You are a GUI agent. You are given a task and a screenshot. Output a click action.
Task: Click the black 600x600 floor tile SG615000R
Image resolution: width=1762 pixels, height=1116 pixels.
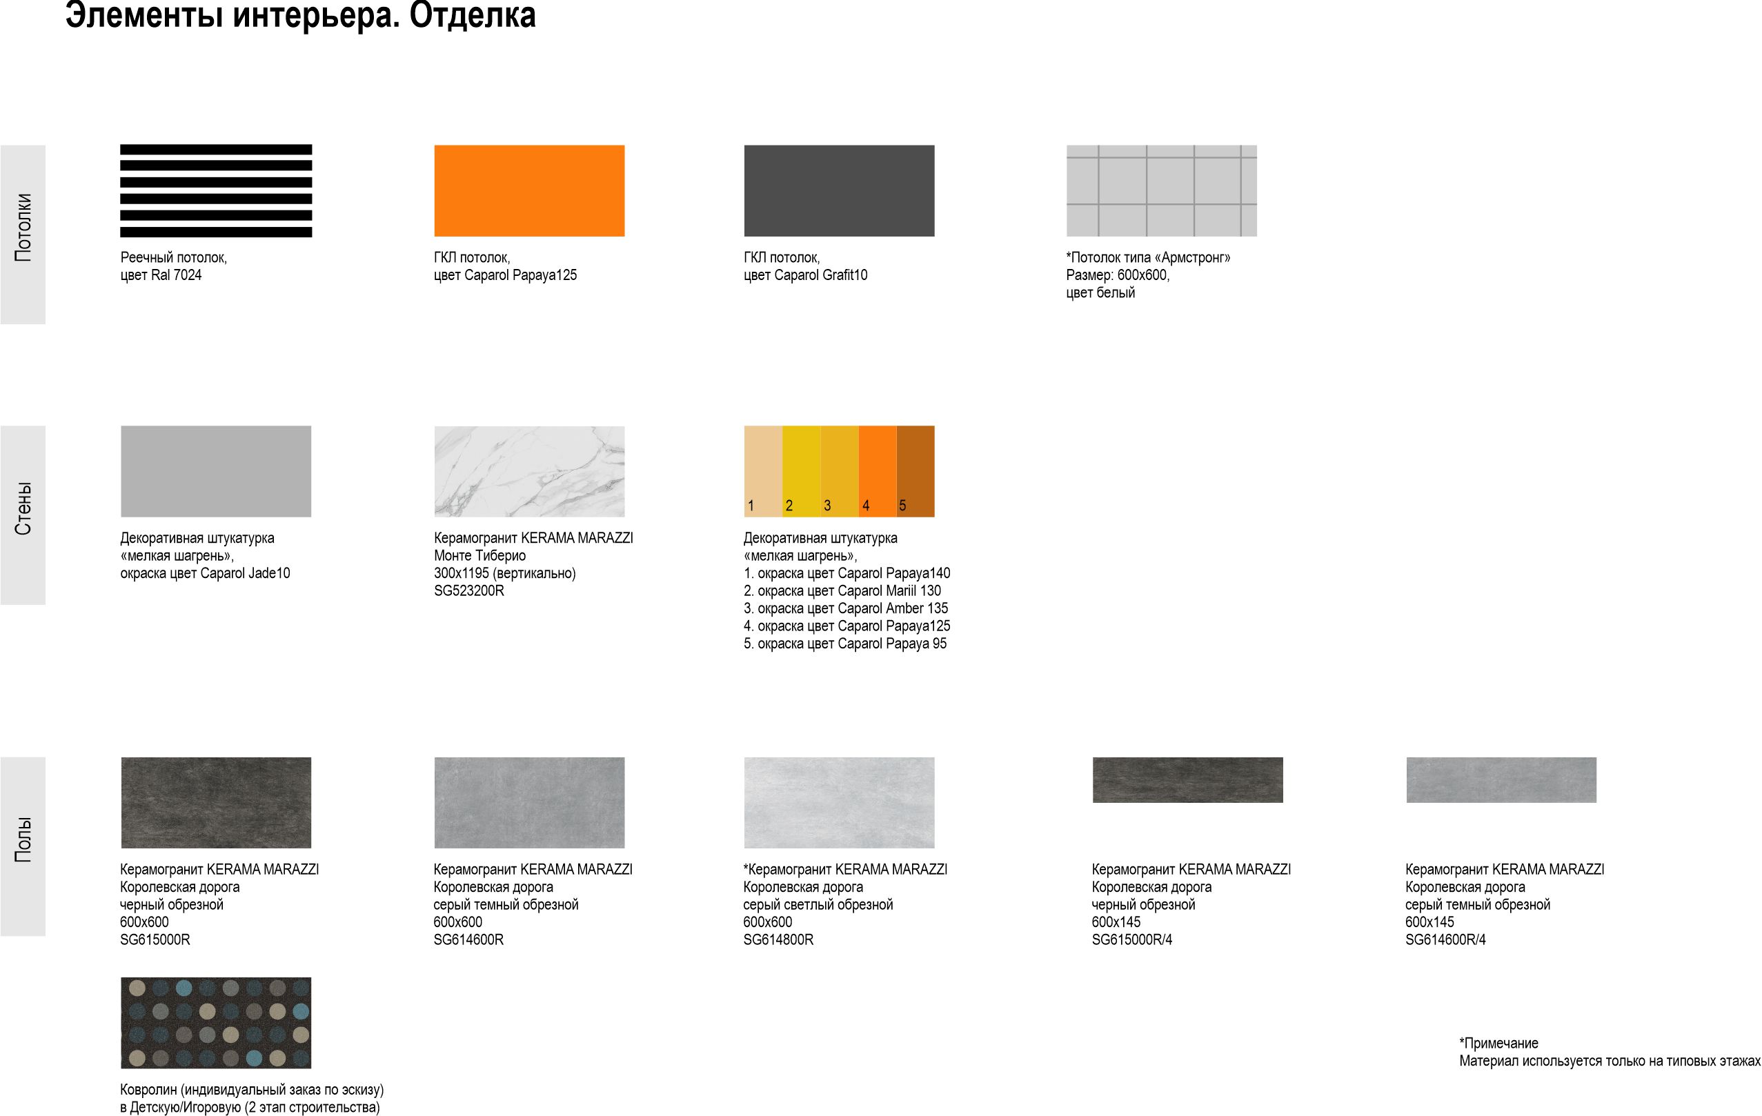(216, 802)
